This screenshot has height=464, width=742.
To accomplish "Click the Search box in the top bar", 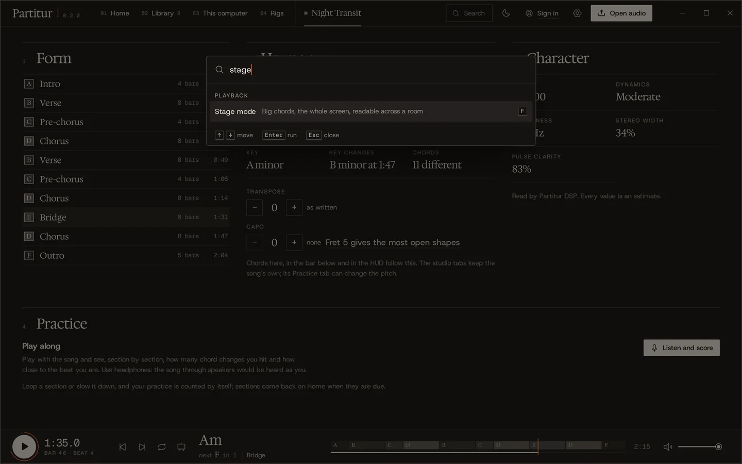I will click(x=469, y=13).
